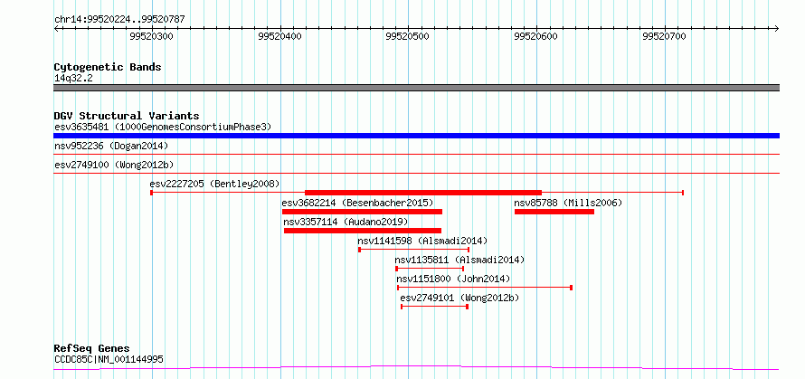Click the thick red esv2227205 variant bar
The width and height of the screenshot is (805, 379).
pyautogui.click(x=423, y=193)
